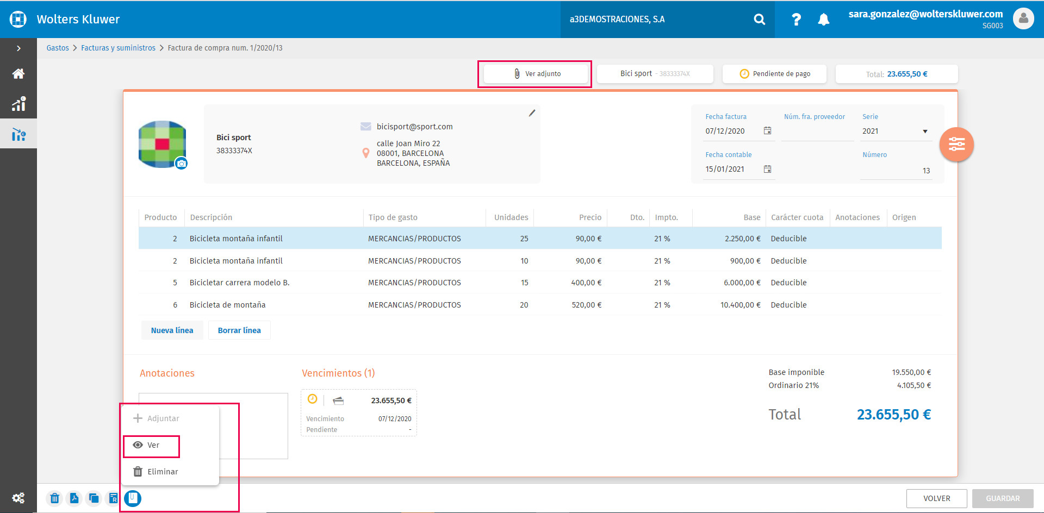Open the Serie dropdown showing 2021

coord(895,131)
